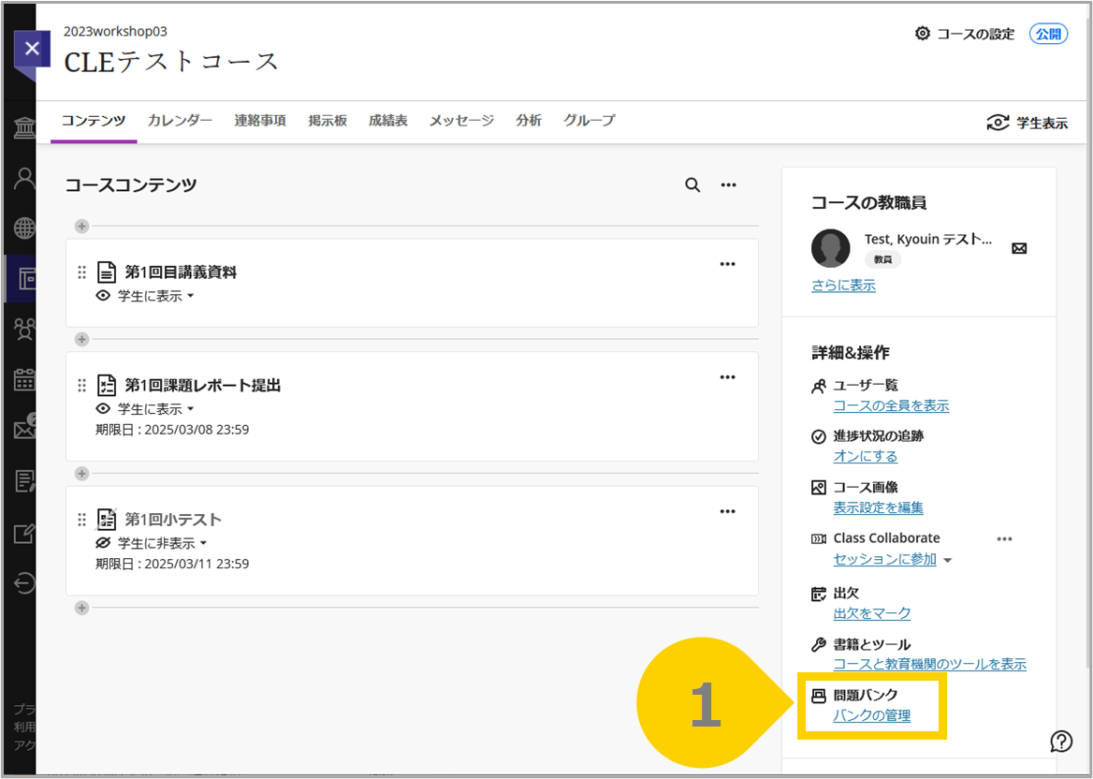Add content above 第1回目講義資料 with the plus
The width and height of the screenshot is (1093, 779).
pos(81,226)
